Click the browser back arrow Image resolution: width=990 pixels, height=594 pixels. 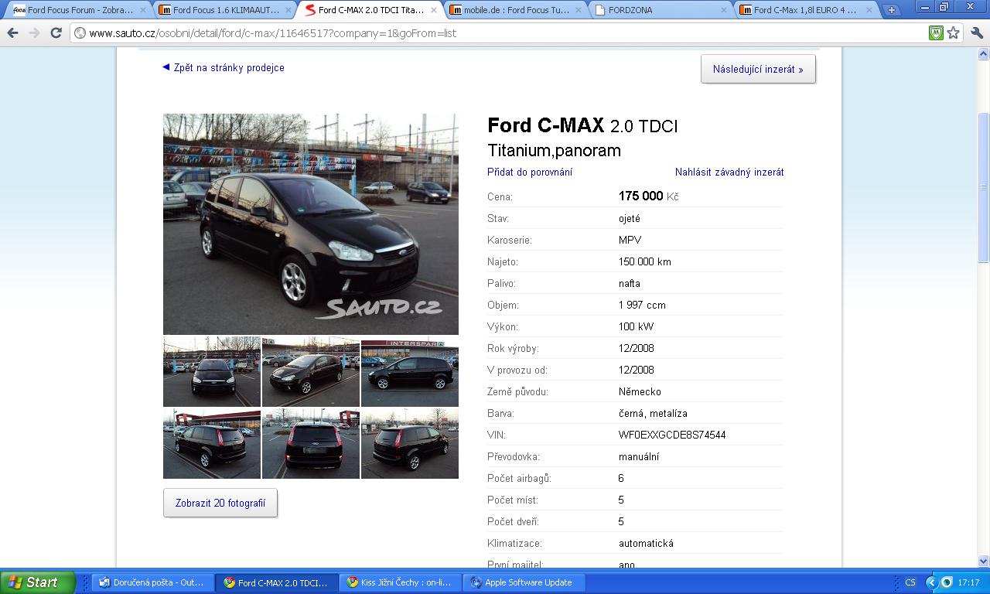[12, 33]
